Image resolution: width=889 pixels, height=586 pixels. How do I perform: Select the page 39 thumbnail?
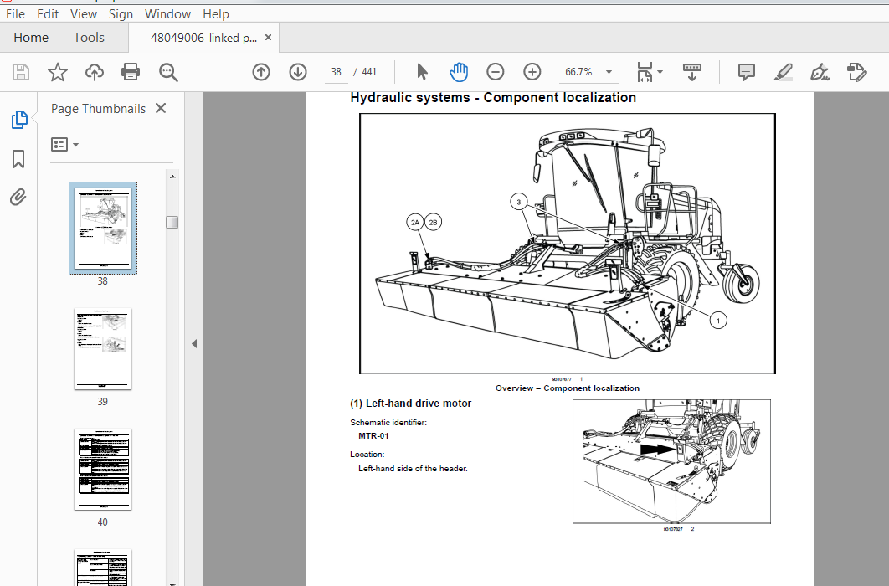tap(103, 348)
